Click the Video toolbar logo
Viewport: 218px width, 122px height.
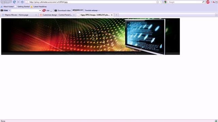click(4, 11)
